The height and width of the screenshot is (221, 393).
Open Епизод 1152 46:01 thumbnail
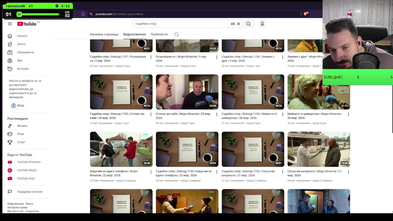(x=253, y=149)
